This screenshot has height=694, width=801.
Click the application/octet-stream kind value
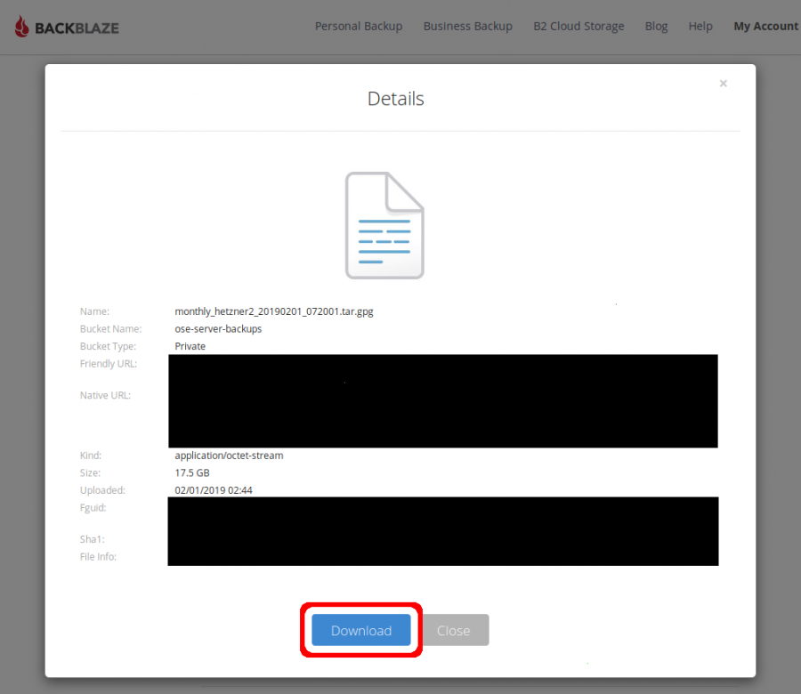pyautogui.click(x=229, y=456)
